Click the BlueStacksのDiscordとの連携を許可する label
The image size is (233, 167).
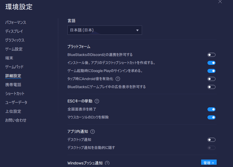point(100,55)
